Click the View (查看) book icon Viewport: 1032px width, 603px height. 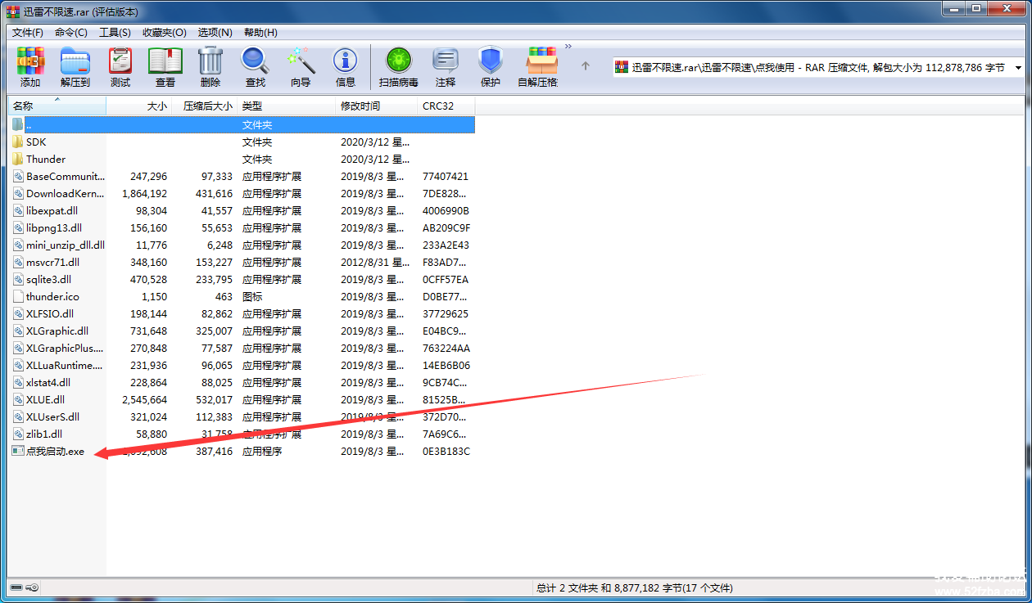(165, 67)
